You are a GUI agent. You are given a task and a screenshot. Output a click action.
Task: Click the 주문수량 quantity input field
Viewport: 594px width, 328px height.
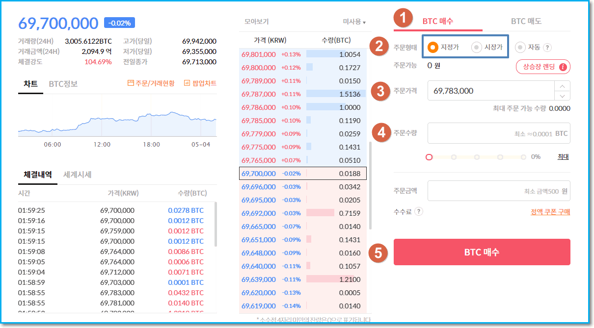pyautogui.click(x=491, y=133)
